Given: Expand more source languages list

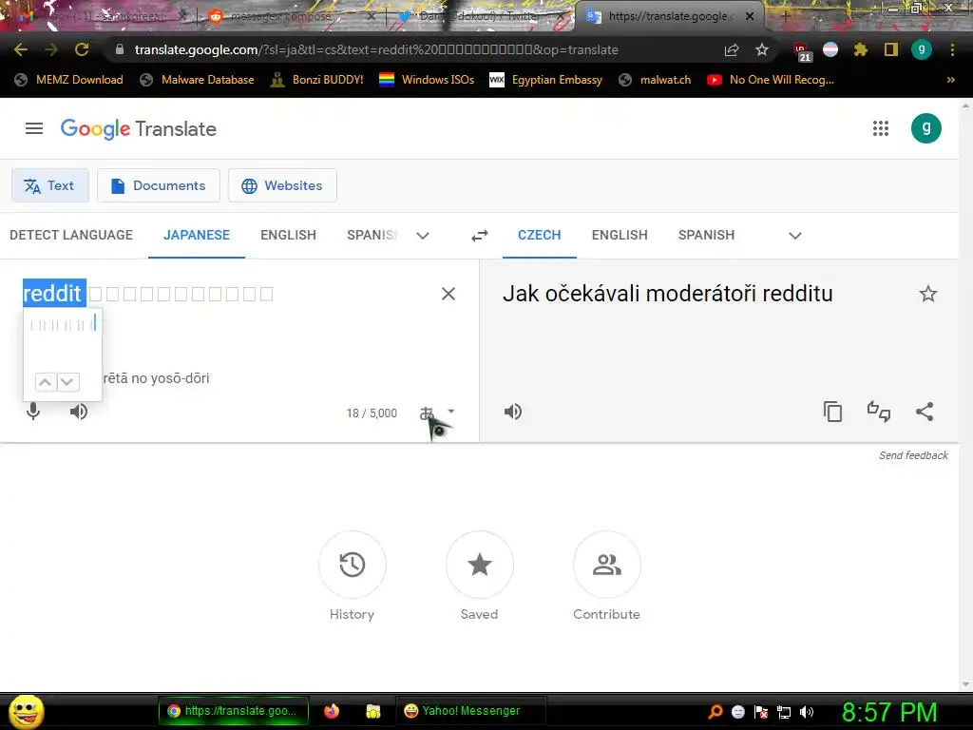Looking at the screenshot, I should pyautogui.click(x=423, y=236).
